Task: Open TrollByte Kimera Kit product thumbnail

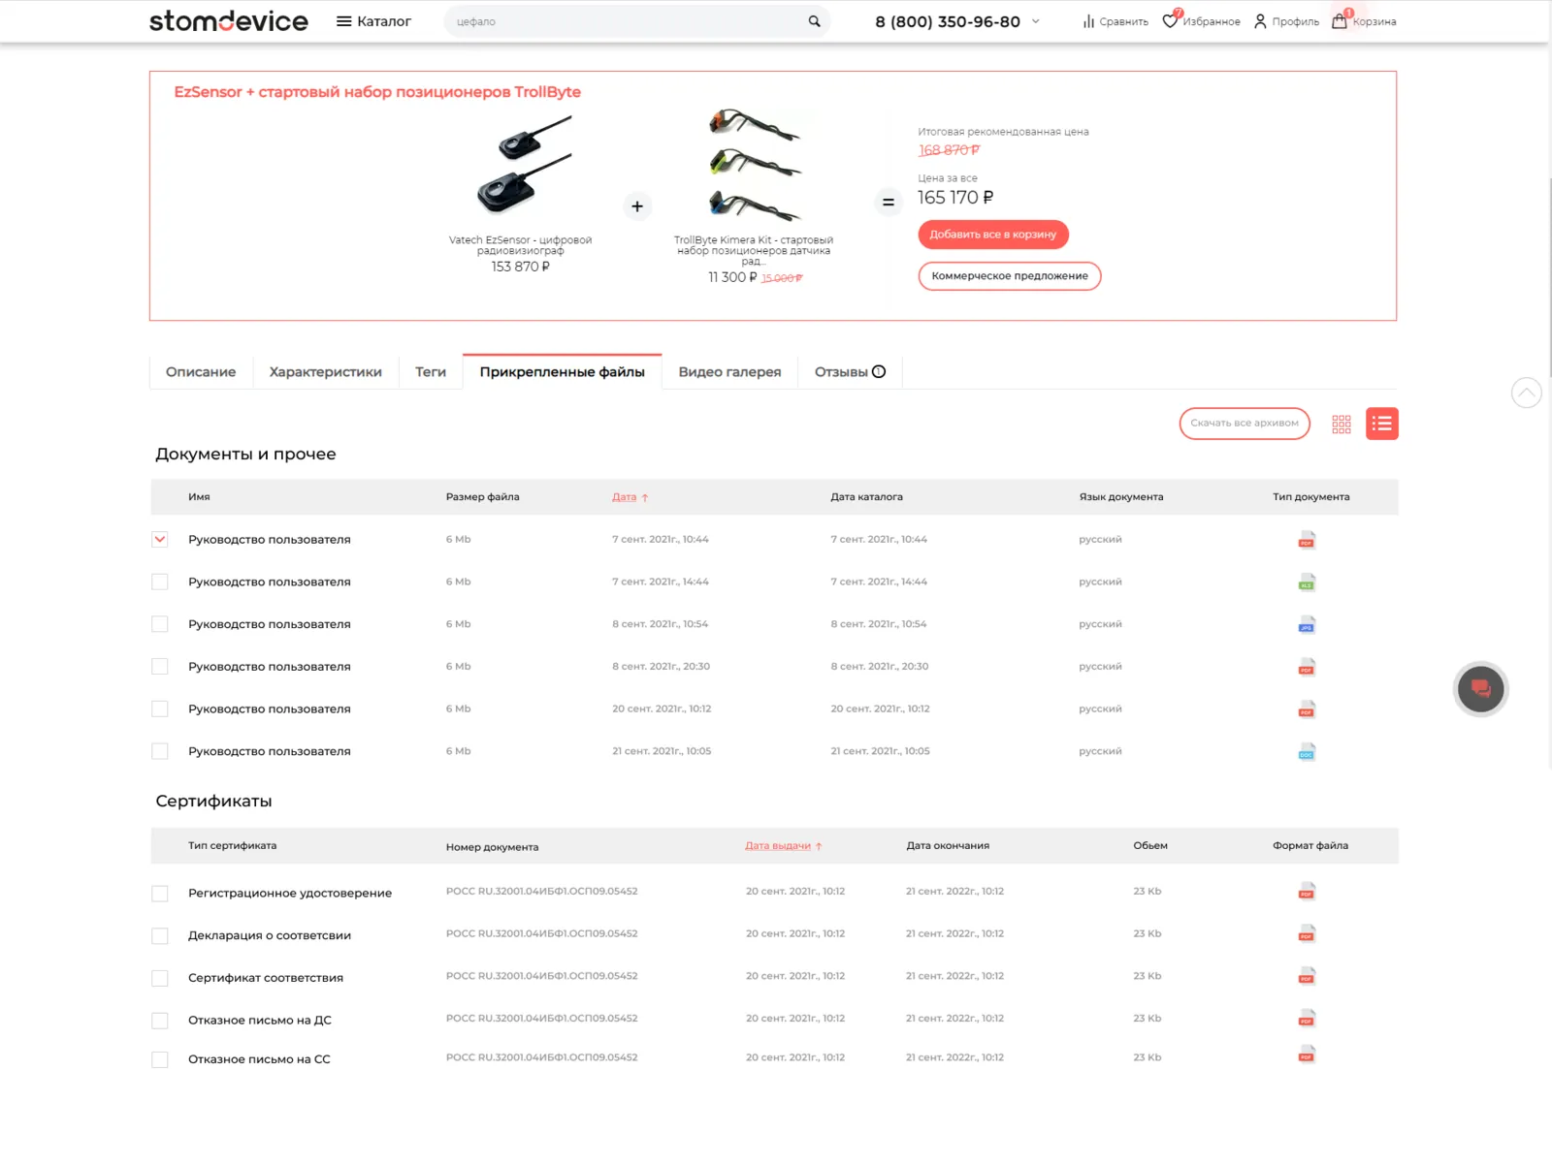Action: pyautogui.click(x=755, y=164)
